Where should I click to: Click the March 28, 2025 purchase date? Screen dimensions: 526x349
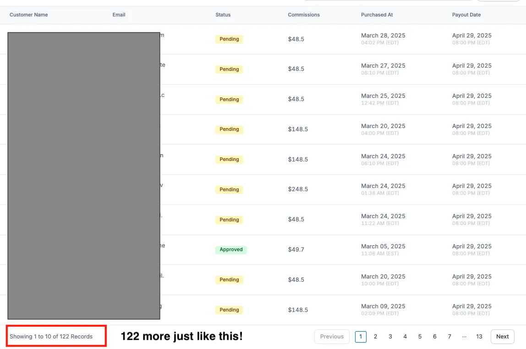[x=383, y=36]
